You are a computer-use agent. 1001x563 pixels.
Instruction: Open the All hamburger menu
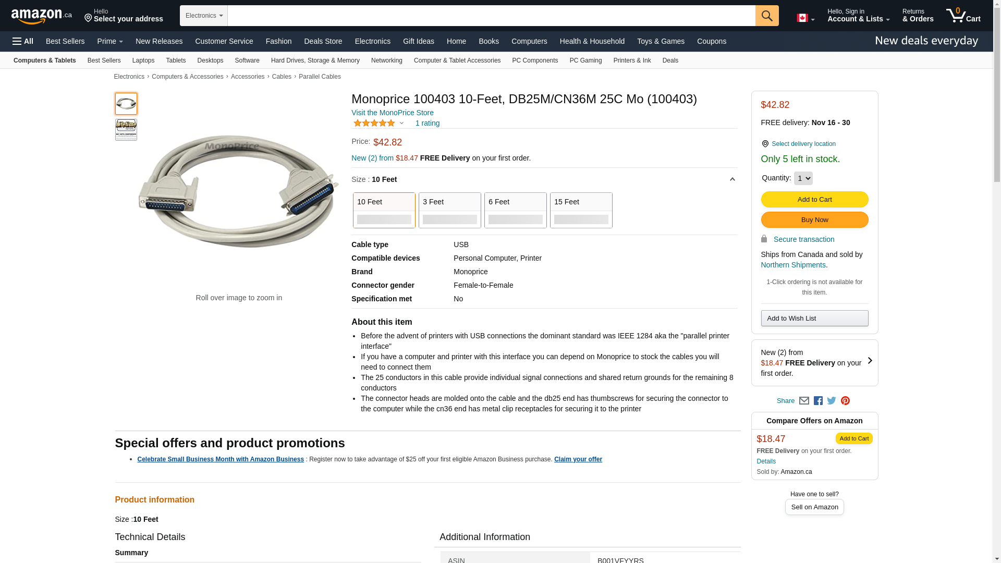click(x=23, y=41)
